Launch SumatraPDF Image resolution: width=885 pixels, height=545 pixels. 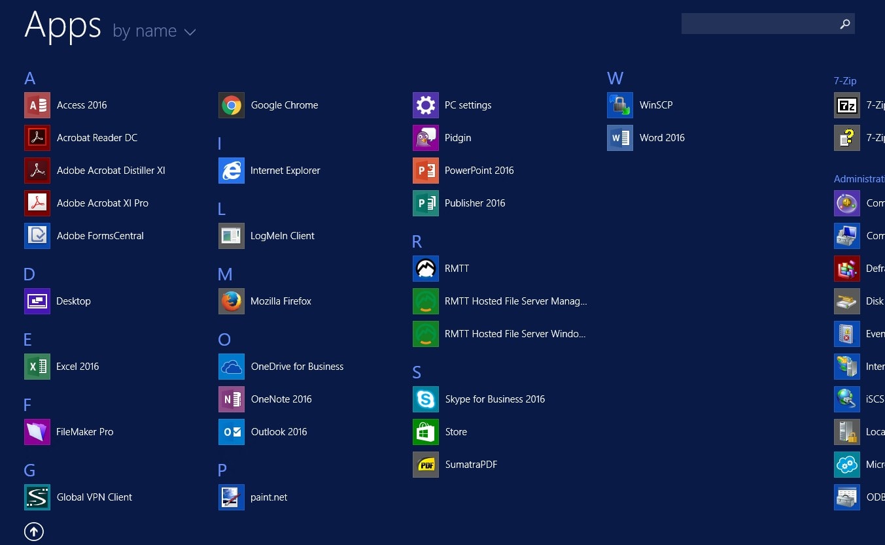pyautogui.click(x=455, y=465)
